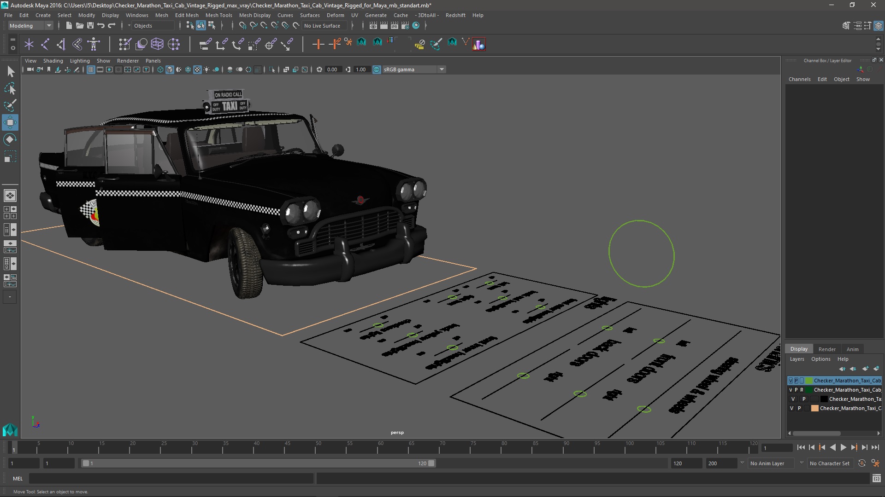Move selected layer up in list

pyautogui.click(x=842, y=369)
